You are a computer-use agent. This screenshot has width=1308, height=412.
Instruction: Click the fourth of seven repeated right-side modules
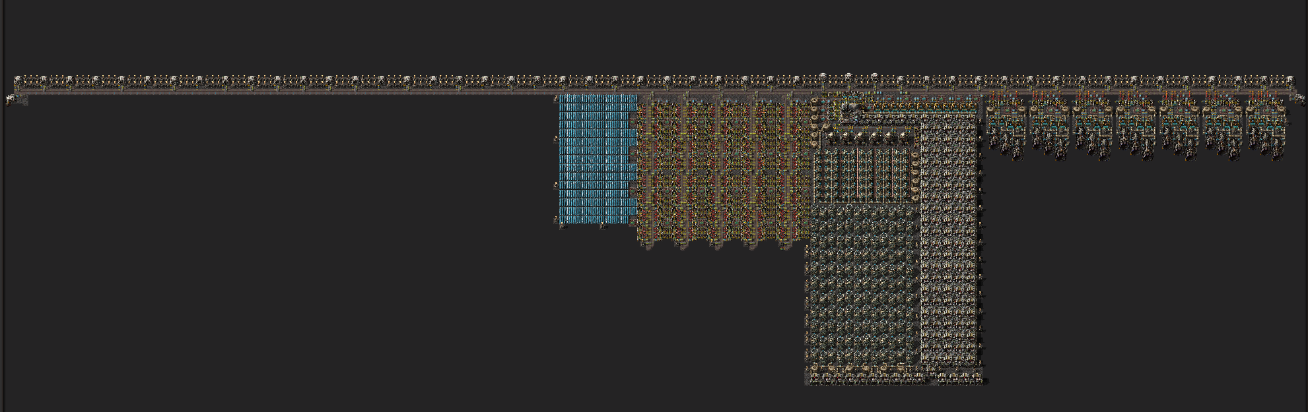[1136, 125]
